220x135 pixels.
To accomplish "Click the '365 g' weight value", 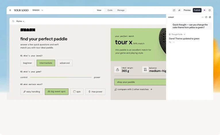I will tap(125, 71).
